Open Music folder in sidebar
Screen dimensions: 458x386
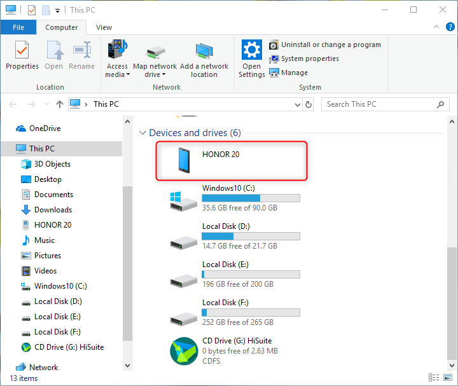point(38,240)
